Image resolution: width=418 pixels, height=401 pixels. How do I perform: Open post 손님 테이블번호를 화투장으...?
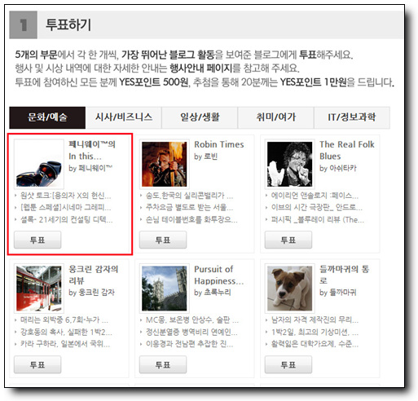click(x=191, y=219)
